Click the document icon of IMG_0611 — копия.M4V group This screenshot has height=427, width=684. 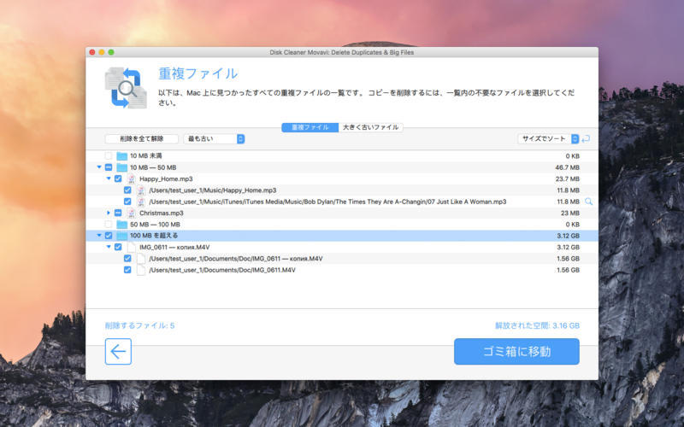pos(132,247)
